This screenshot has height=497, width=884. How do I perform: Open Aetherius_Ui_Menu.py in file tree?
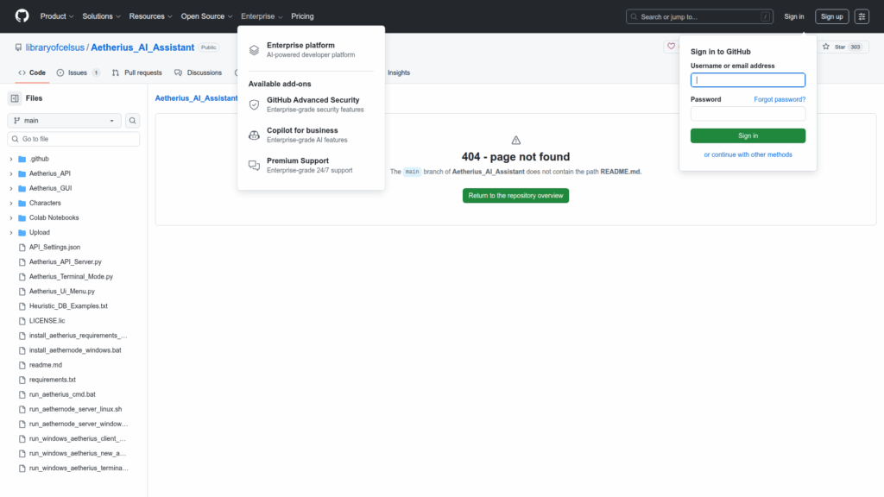(62, 292)
